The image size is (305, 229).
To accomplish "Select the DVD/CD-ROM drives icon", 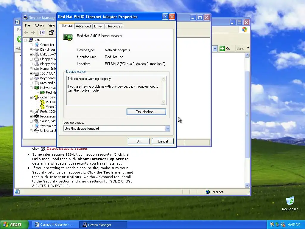I will click(x=37, y=54).
